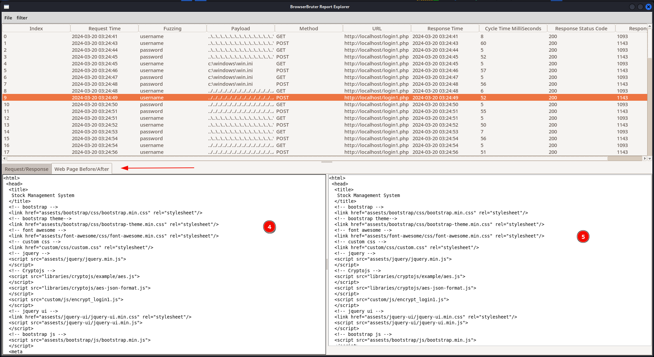This screenshot has height=357, width=654.
Task: Sort by the Index column header
Action: click(x=36, y=29)
